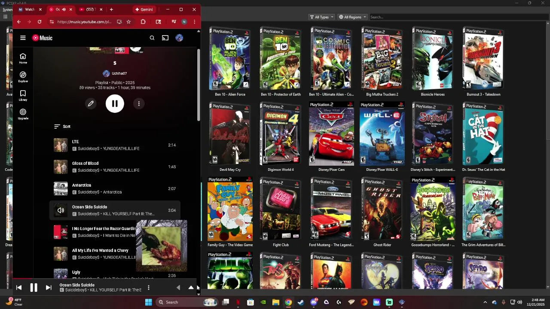The image size is (550, 309).
Task: Skip to previous track in player bar
Action: [19, 288]
